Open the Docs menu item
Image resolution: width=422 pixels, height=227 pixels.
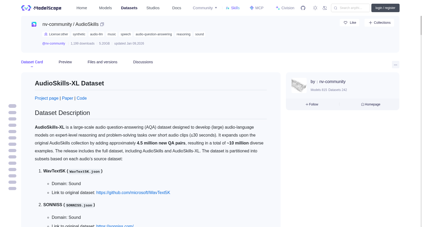coord(177,8)
